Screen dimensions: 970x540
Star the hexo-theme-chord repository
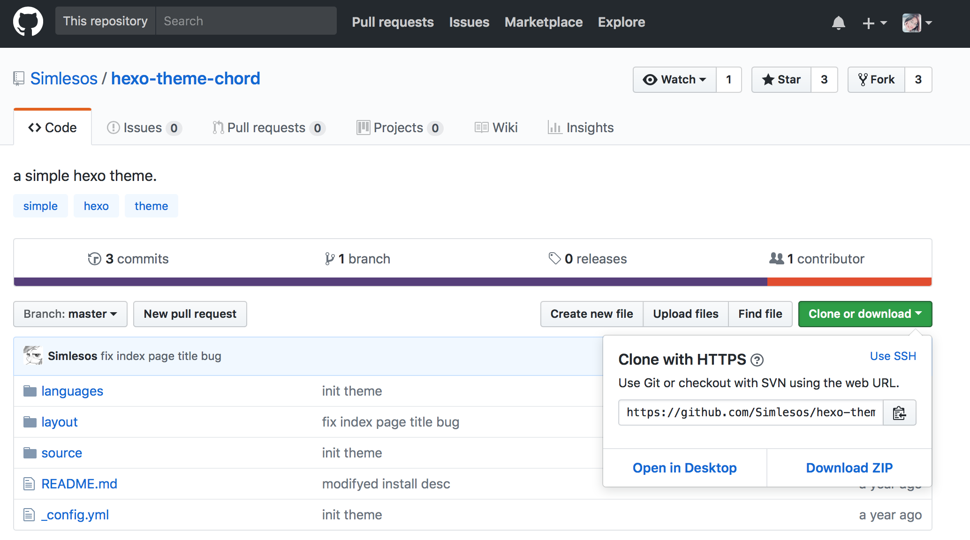[781, 80]
